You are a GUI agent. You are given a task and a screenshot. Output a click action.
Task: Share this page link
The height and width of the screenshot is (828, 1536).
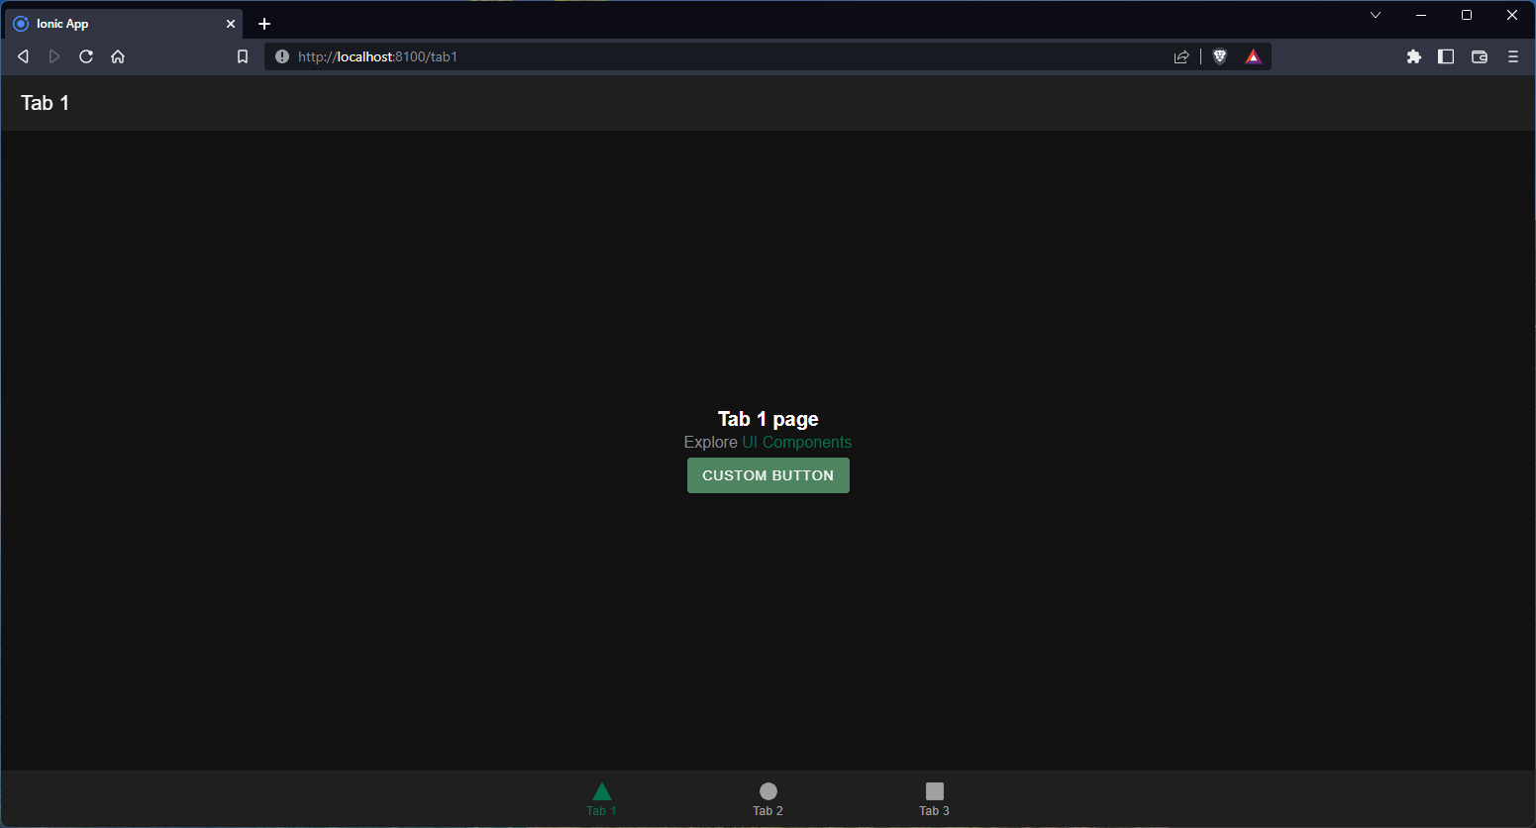coord(1181,56)
